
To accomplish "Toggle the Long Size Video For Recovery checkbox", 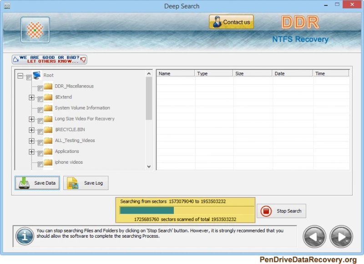I will 40,121.
